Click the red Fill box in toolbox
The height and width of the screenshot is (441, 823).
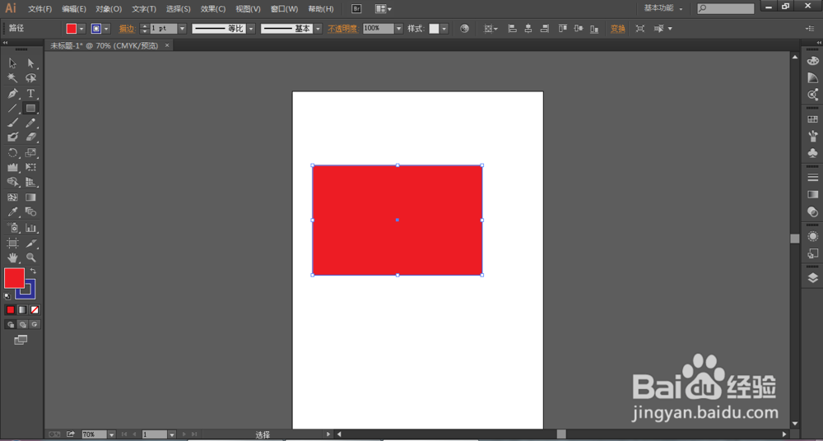pyautogui.click(x=14, y=278)
